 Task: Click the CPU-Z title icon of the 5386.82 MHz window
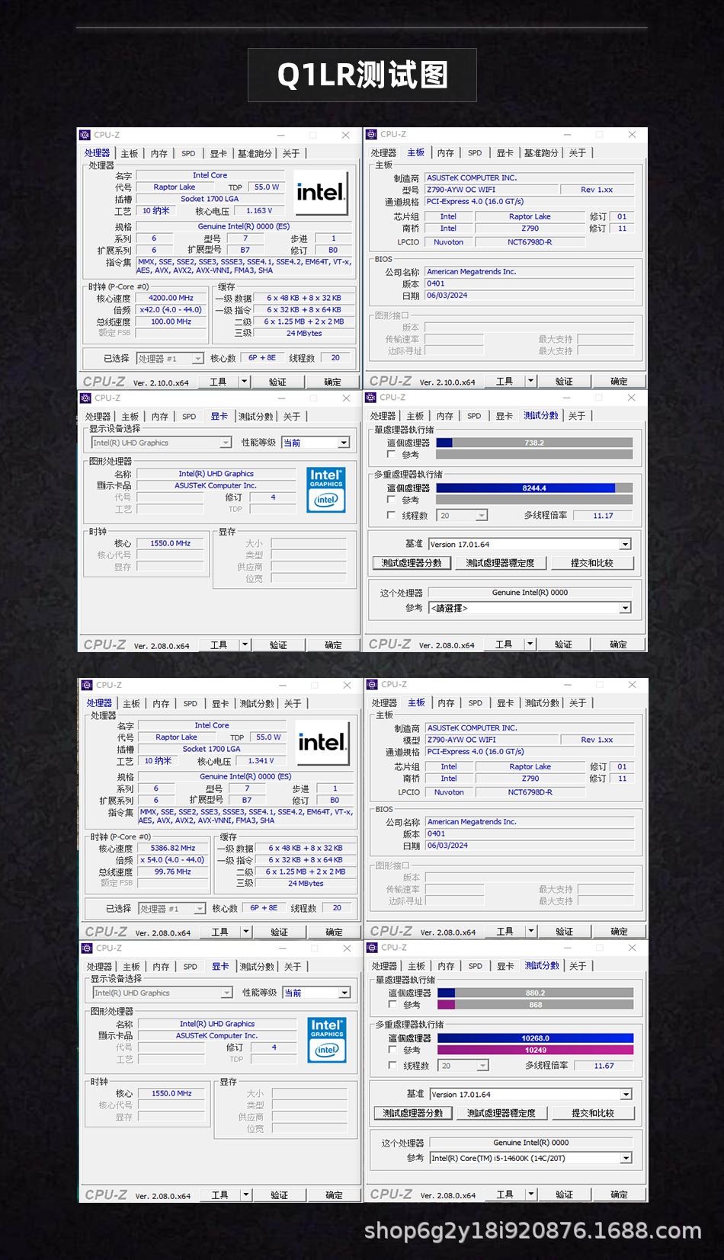[87, 685]
